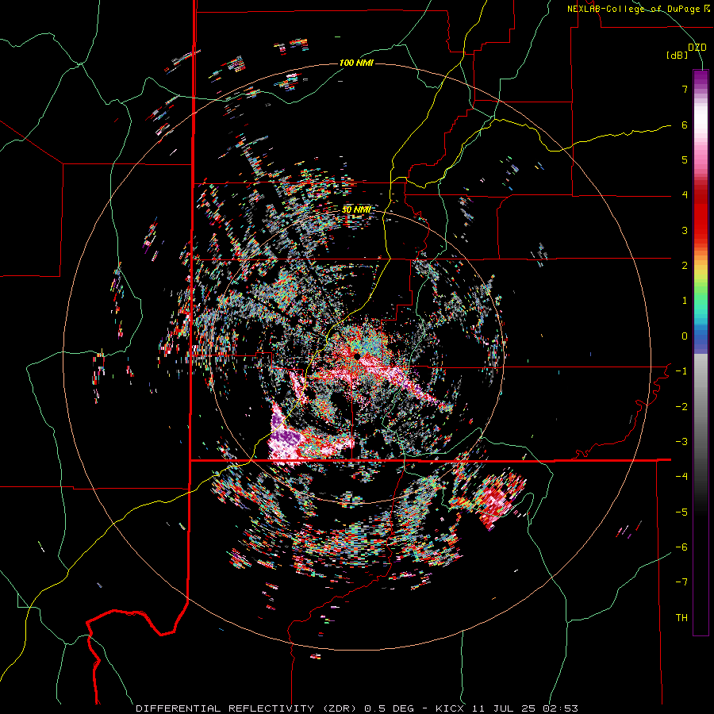Click the TH label on color scale

pyautogui.click(x=681, y=618)
